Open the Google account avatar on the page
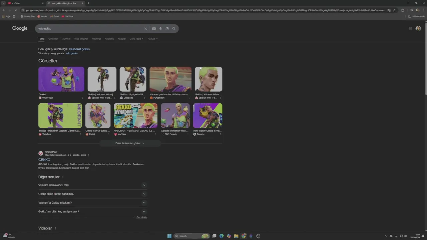The image size is (427, 240). [x=418, y=29]
